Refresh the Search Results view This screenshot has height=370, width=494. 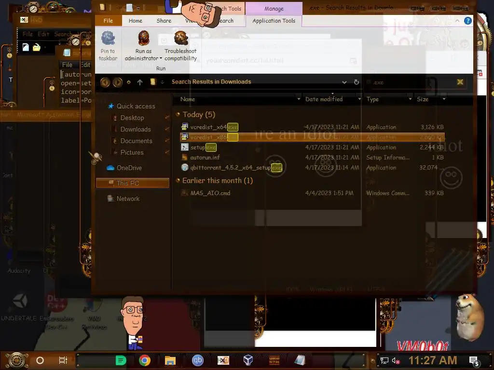click(x=357, y=82)
